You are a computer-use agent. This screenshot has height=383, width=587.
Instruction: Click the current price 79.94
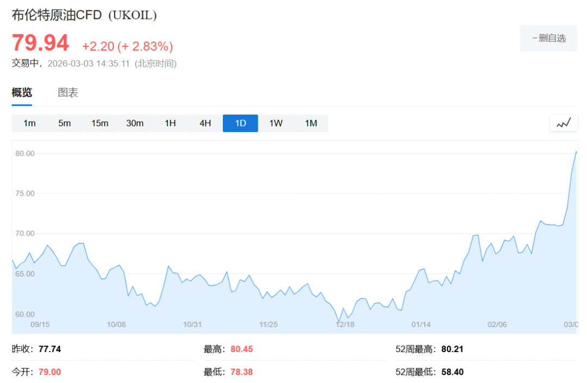pyautogui.click(x=40, y=42)
